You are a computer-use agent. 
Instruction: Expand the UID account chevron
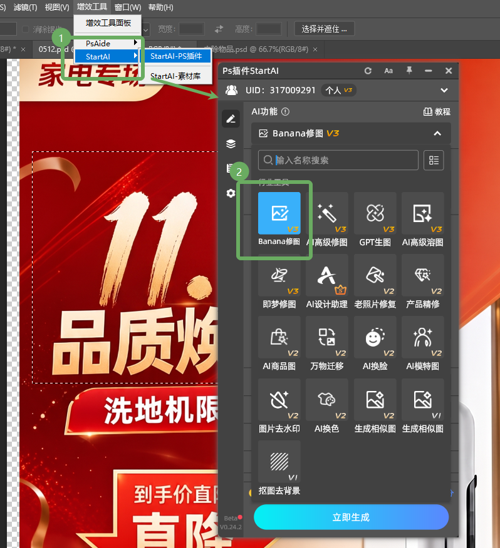[x=444, y=90]
